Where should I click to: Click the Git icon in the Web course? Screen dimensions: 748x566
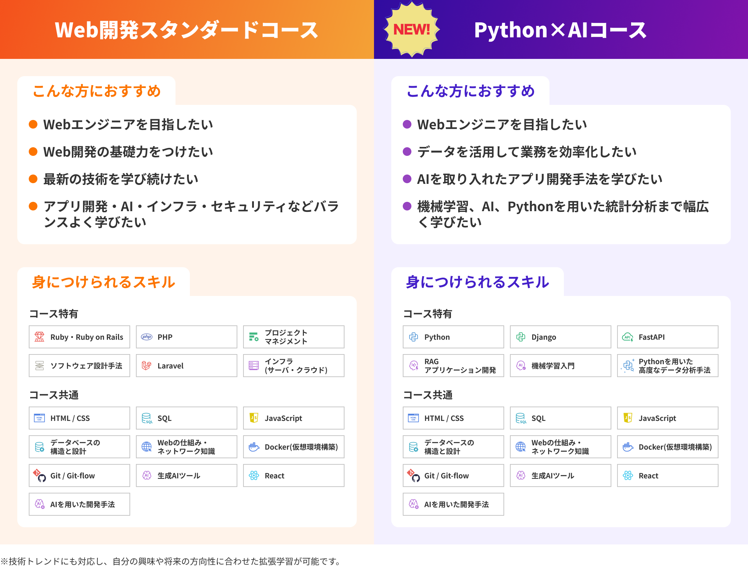(x=39, y=475)
